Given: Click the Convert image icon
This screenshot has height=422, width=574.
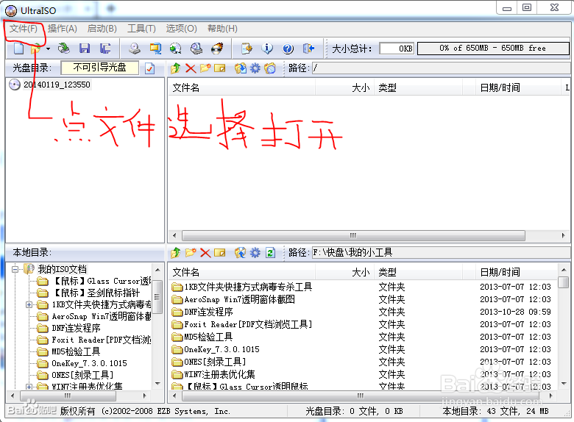Looking at the screenshot, I should 176,49.
